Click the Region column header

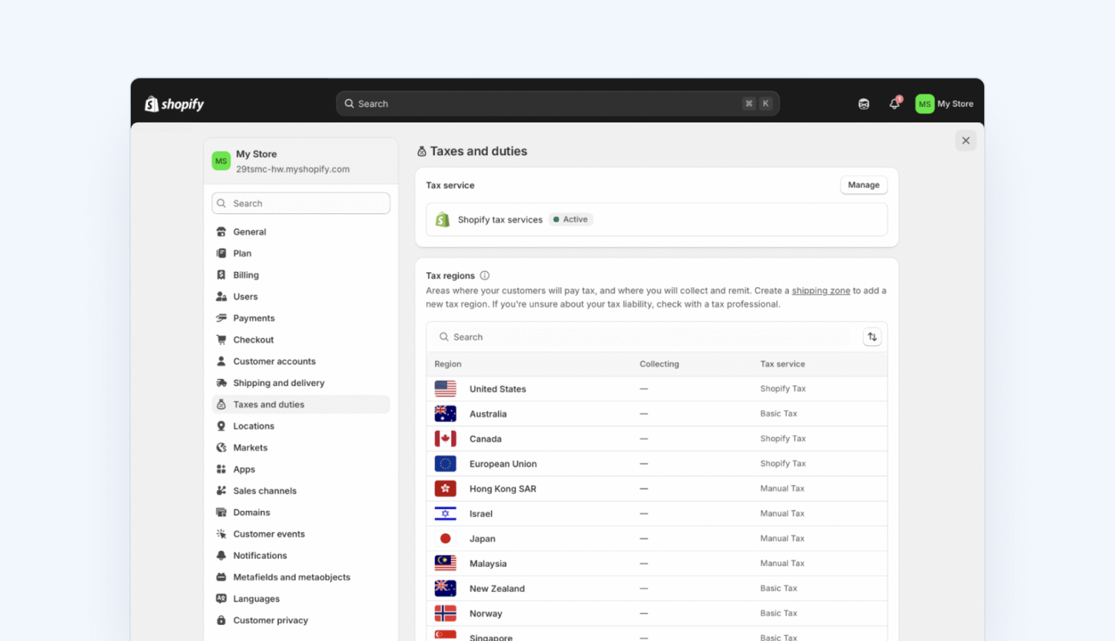(x=448, y=364)
